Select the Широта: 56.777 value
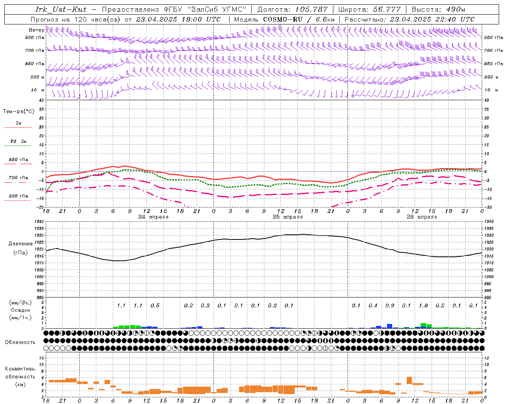This screenshot has width=505, height=404. [369, 9]
